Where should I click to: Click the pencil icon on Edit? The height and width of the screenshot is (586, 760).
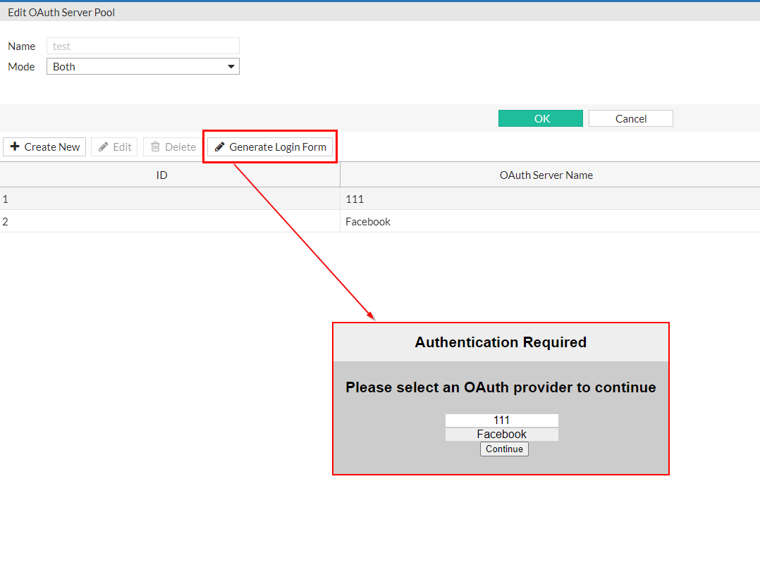103,146
